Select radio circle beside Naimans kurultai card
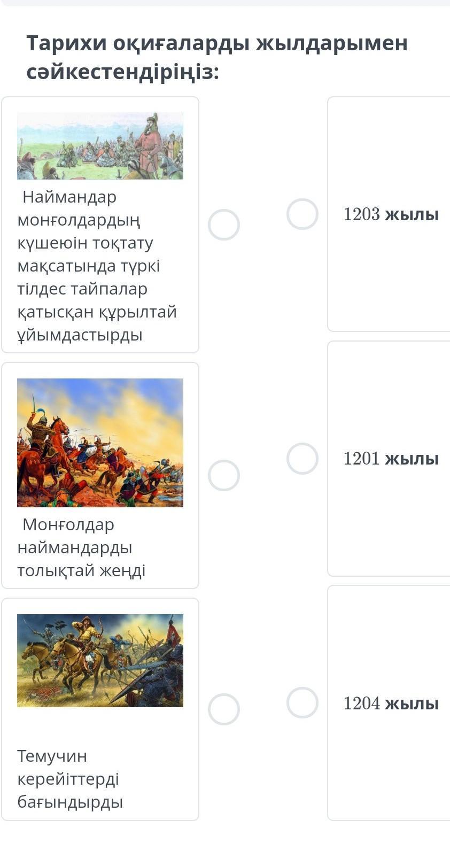This screenshot has width=450, height=851. pyautogui.click(x=224, y=225)
